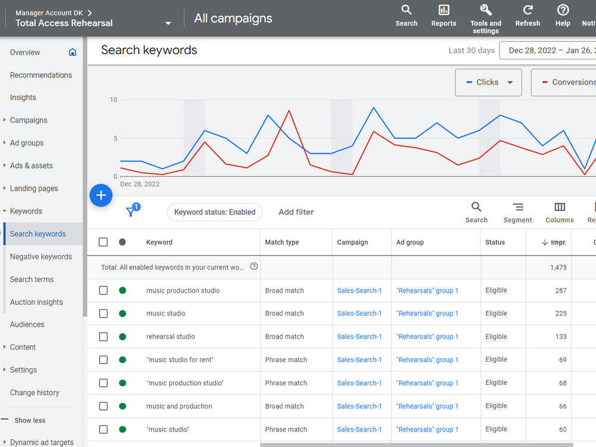The width and height of the screenshot is (596, 447).
Task: Click the filter funnel icon
Action: pos(131,212)
